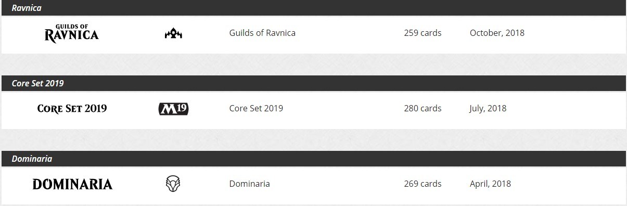Select the Dominaria section header bar
The width and height of the screenshot is (627, 206).
(x=313, y=159)
